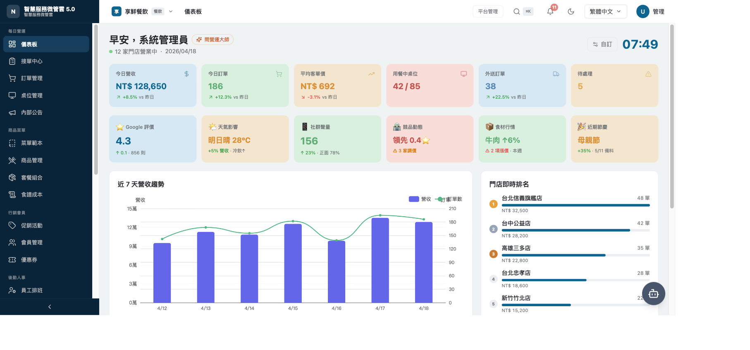The image size is (750, 350).
Task: Collapse the sidebar with the chevron
Action: (50, 307)
